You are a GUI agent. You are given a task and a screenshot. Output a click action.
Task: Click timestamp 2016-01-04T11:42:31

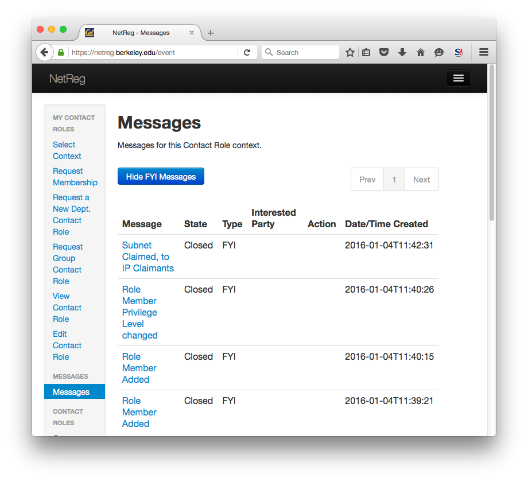pyautogui.click(x=389, y=246)
